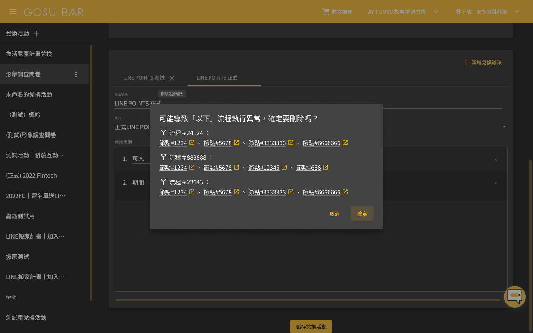Expand the AY | GOSU 故事 解決方案 dropdown
This screenshot has height=333, width=533.
436,12
